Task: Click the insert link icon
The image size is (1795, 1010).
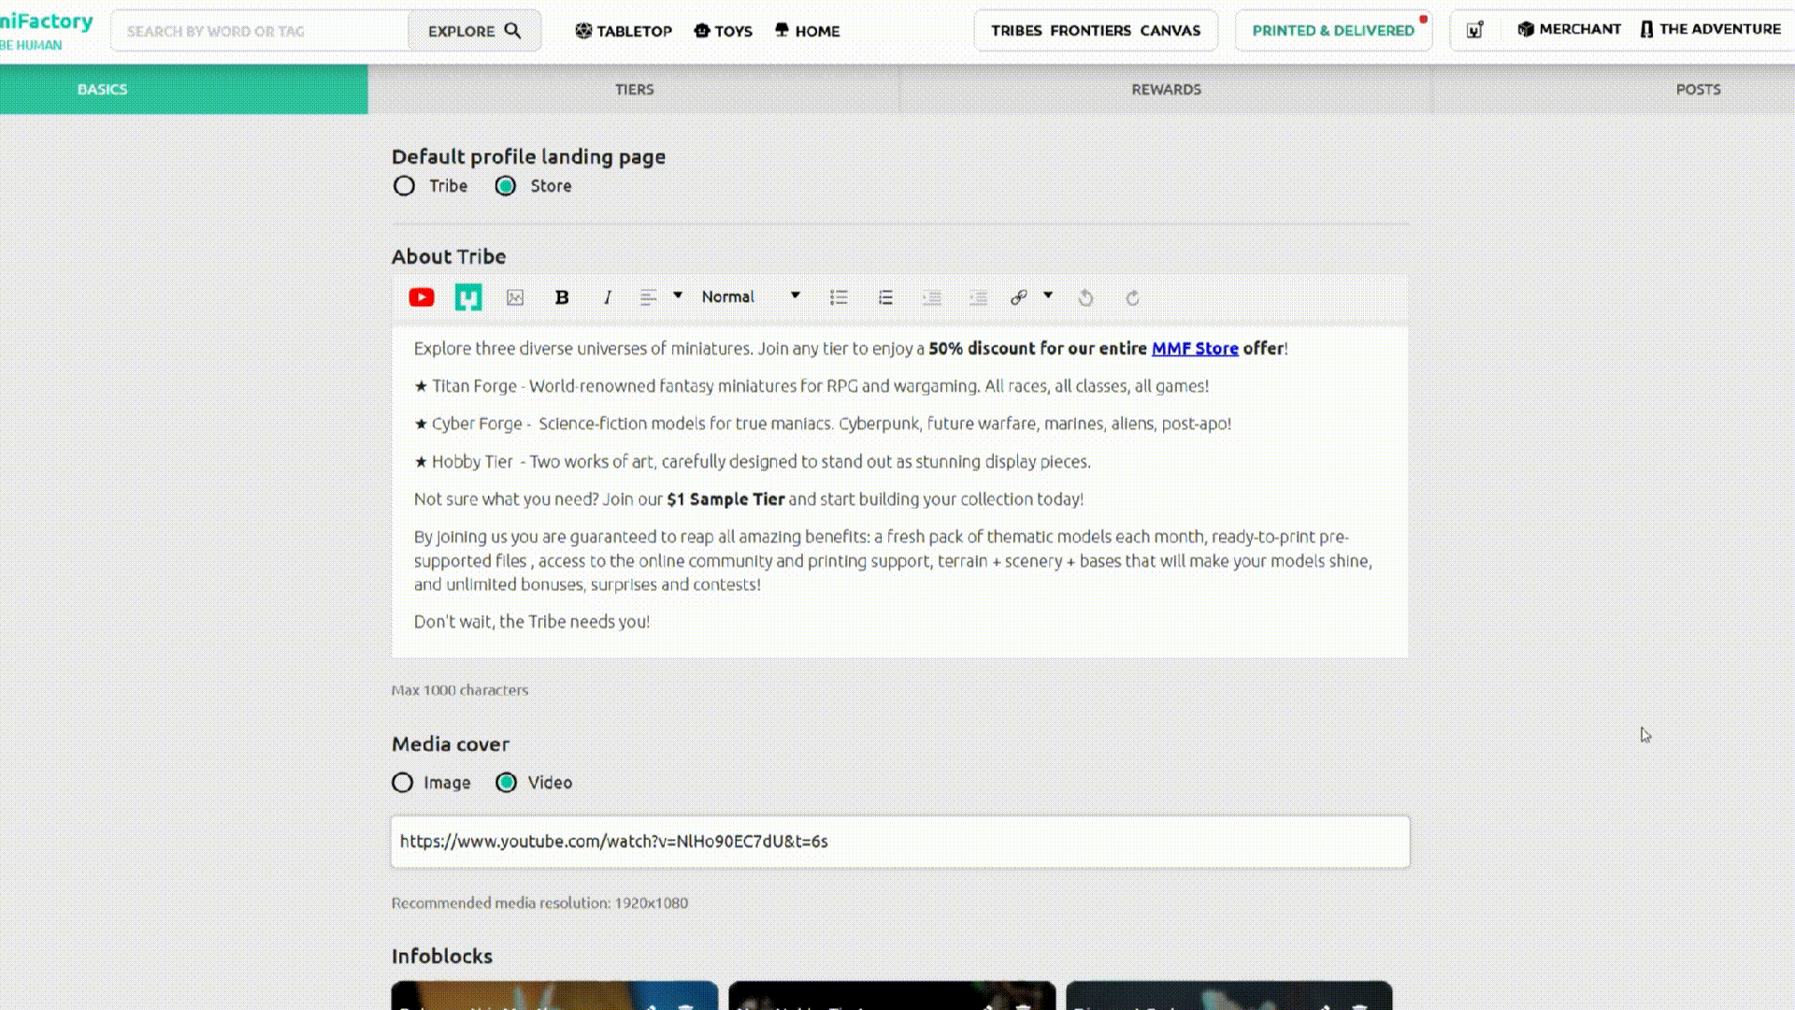Action: coord(1019,297)
